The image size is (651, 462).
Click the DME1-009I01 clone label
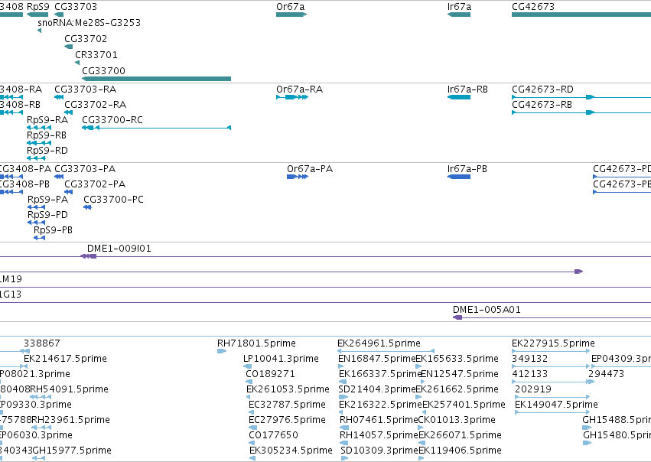click(119, 249)
